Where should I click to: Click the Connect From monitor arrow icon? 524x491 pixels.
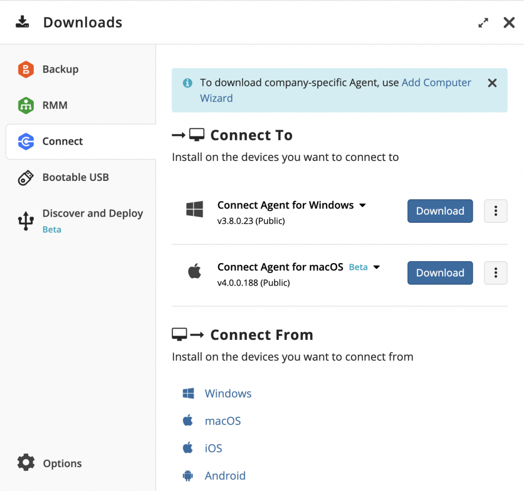pyautogui.click(x=188, y=334)
